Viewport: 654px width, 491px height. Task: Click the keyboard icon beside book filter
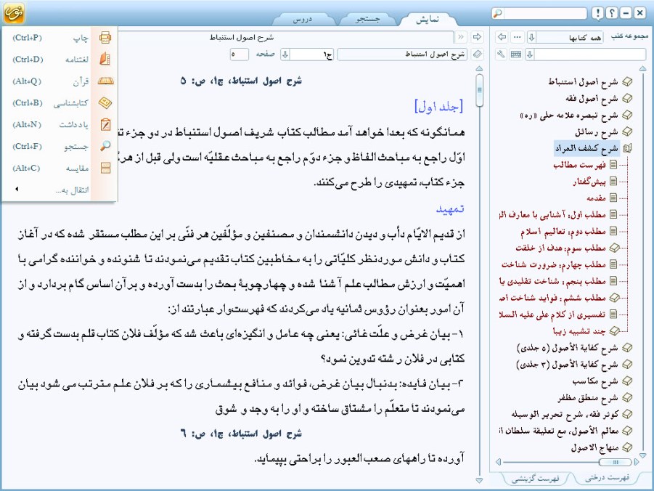coord(515,54)
